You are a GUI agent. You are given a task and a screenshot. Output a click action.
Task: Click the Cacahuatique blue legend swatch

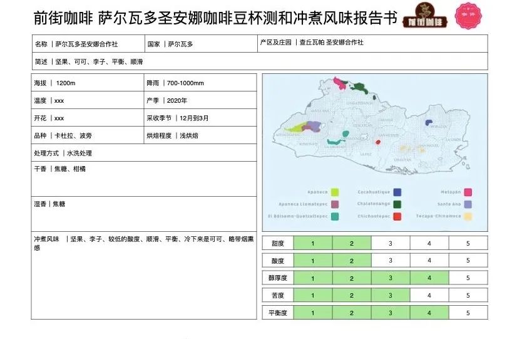397,192
